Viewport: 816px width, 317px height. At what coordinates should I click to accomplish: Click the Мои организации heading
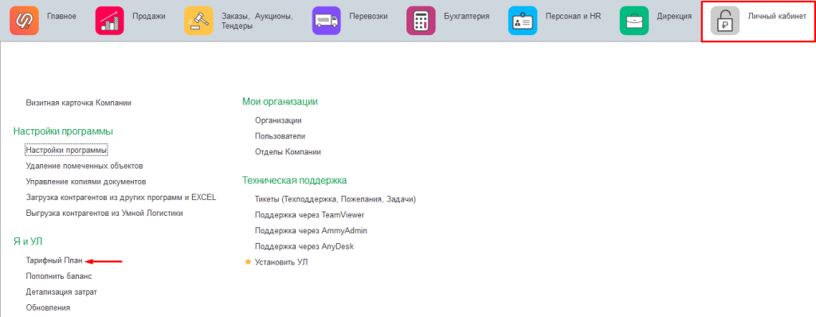[x=280, y=101]
